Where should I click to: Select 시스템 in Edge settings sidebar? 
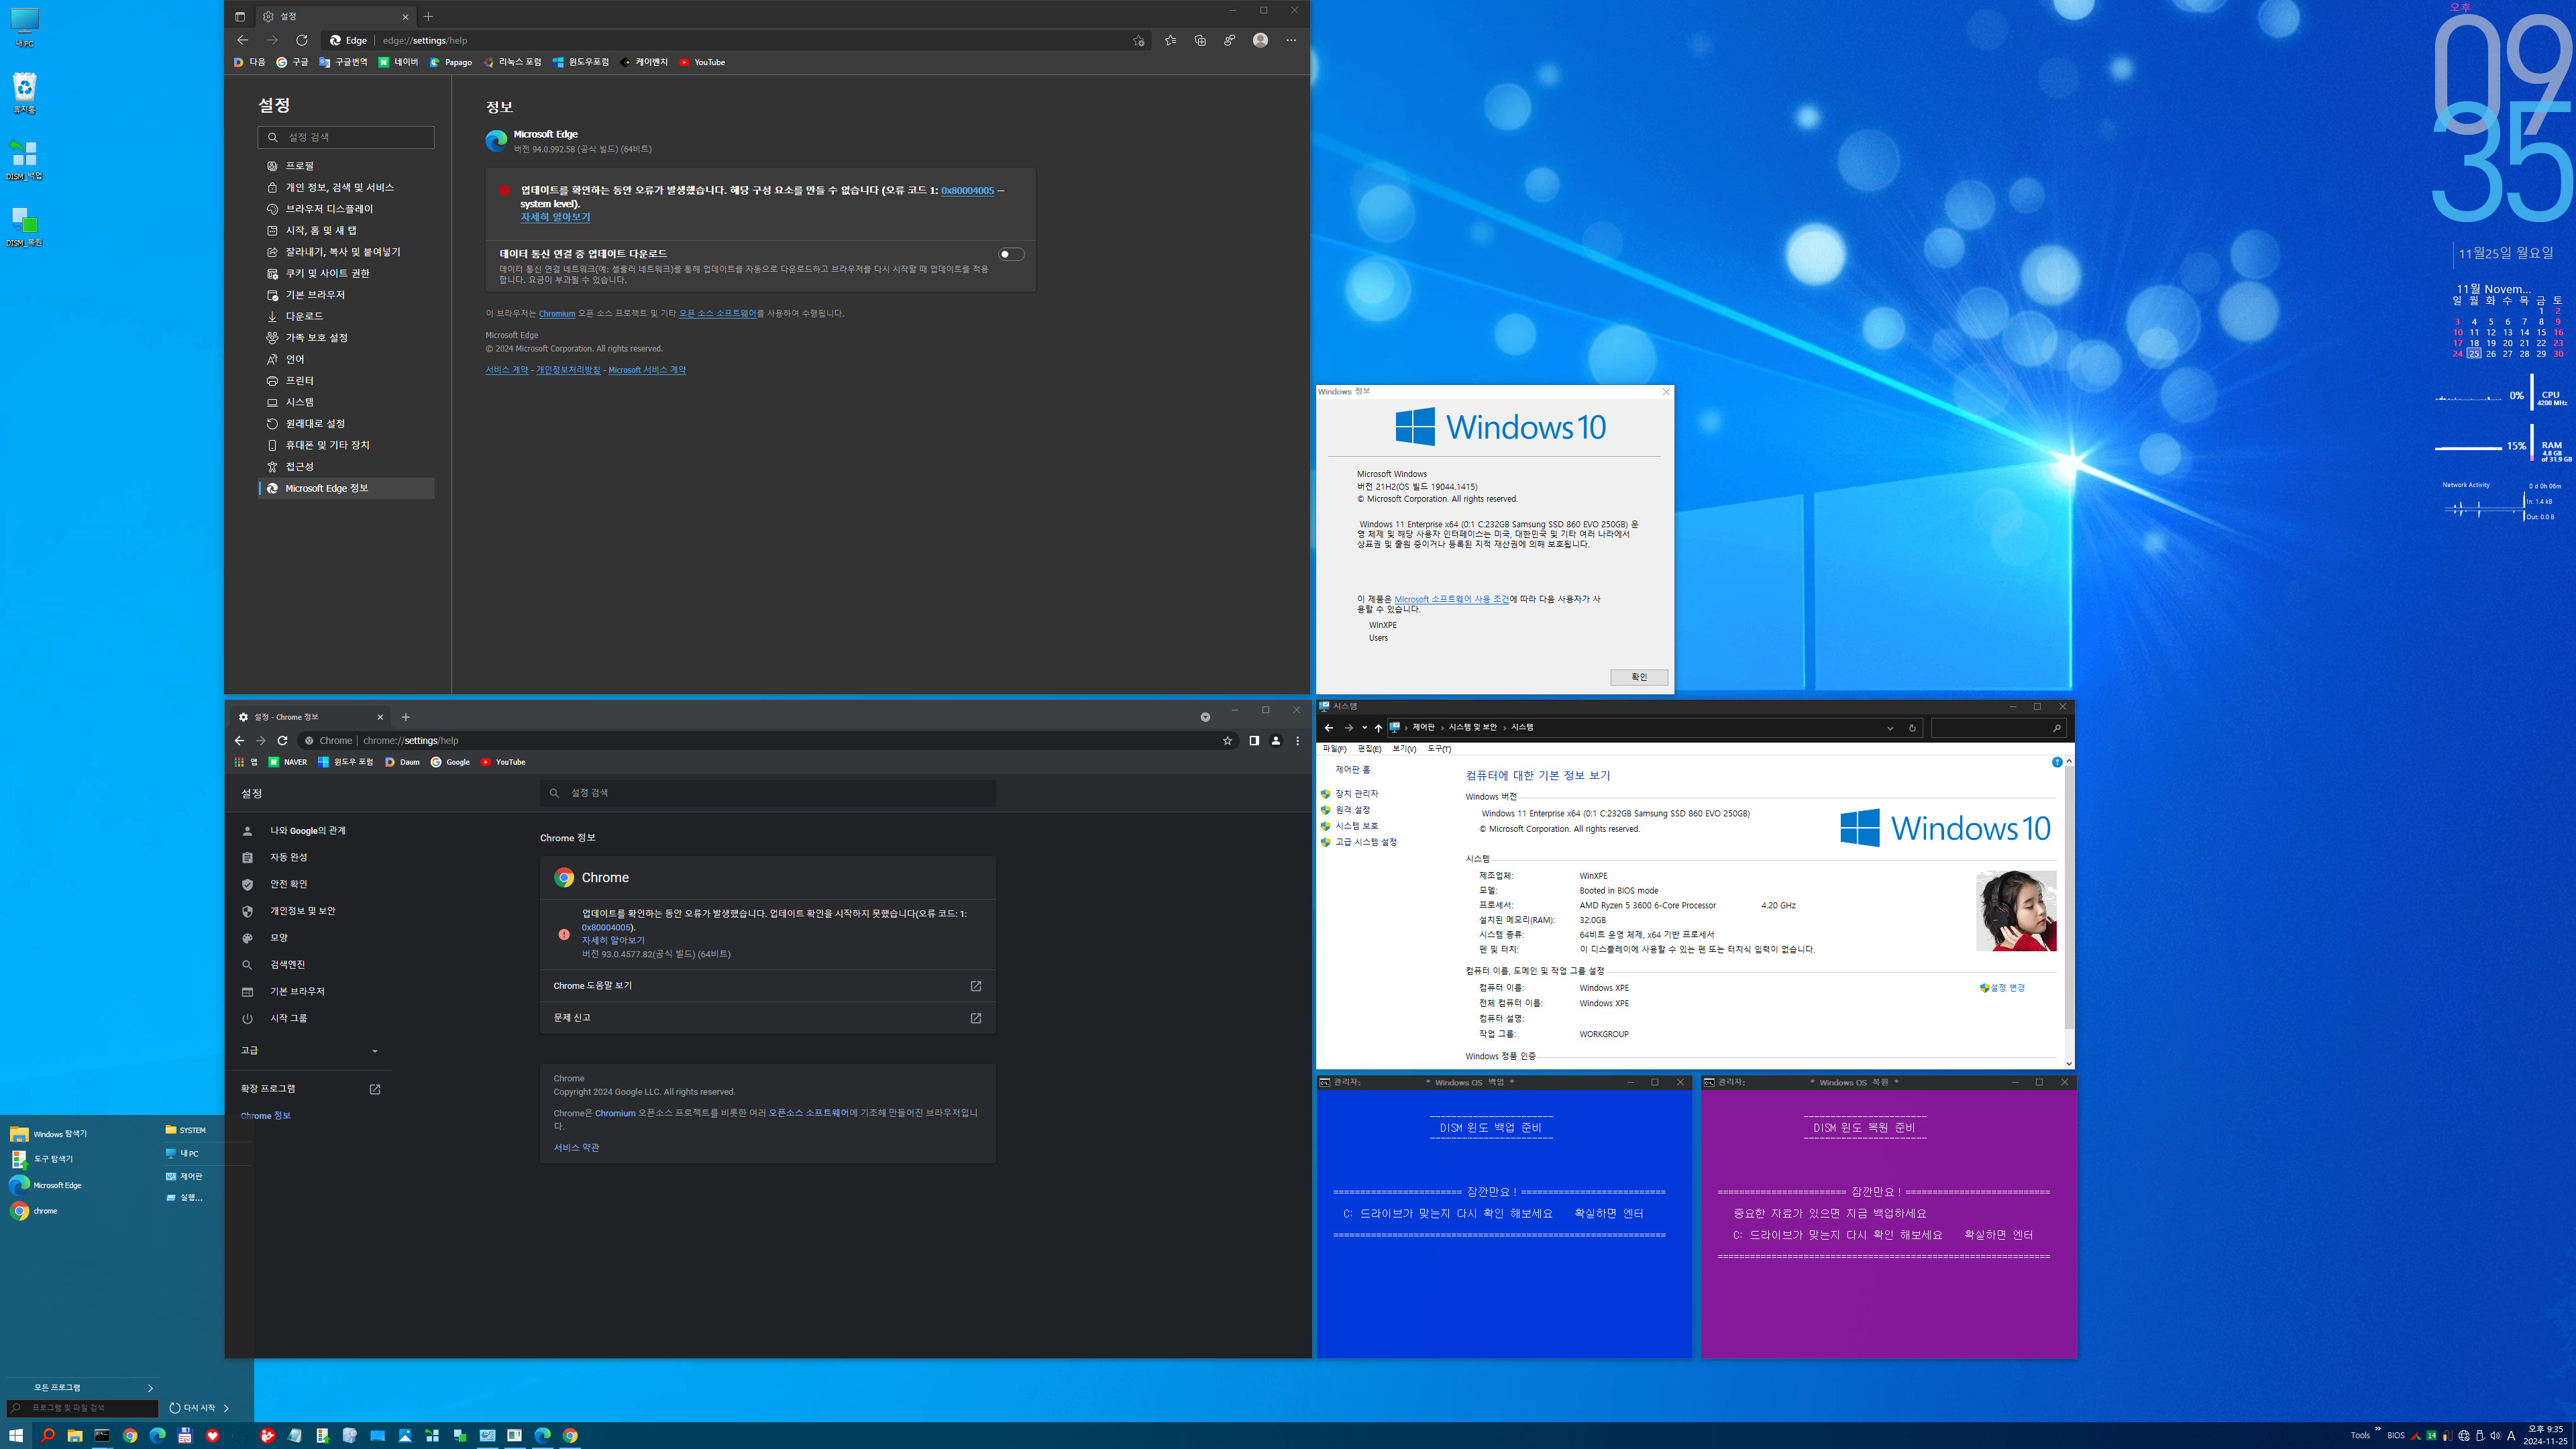346,402
